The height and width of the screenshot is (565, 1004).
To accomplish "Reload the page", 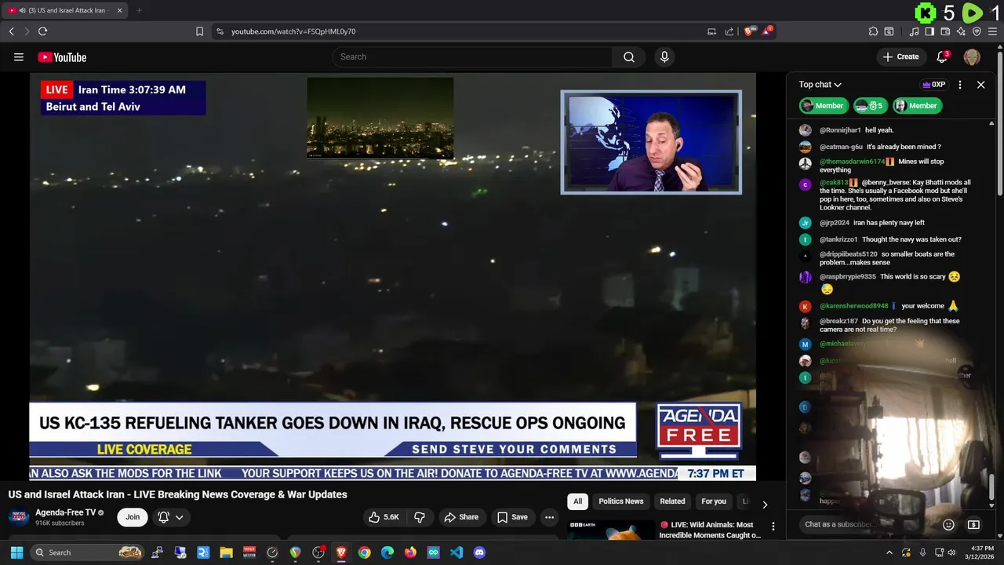I will click(x=42, y=31).
